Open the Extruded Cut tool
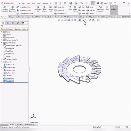Image resolution: width=131 pixels, height=131 pixels. pyautogui.click(x=38, y=9)
